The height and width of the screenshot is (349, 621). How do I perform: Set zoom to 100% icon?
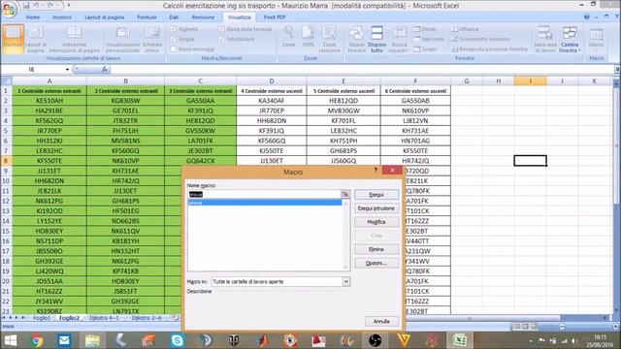(308, 37)
